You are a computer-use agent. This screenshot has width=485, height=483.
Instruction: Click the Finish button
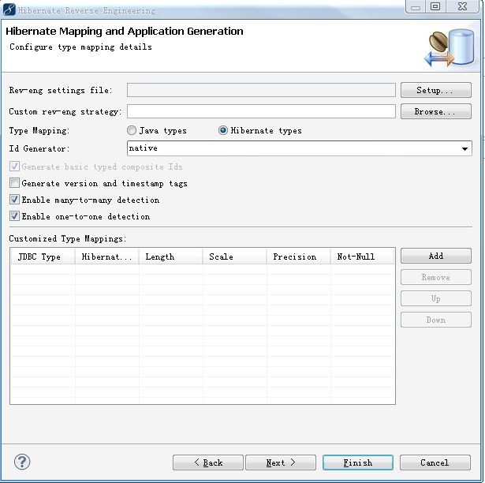tap(358, 462)
